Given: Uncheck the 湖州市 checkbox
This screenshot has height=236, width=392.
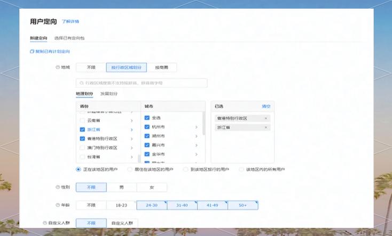Looking at the screenshot, I should [x=147, y=136].
